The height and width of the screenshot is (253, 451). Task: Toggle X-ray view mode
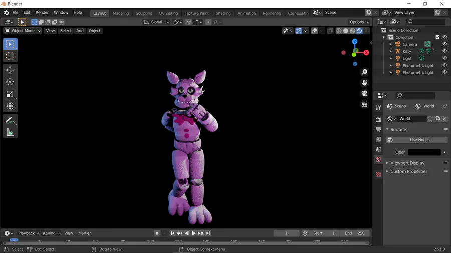coord(330,31)
